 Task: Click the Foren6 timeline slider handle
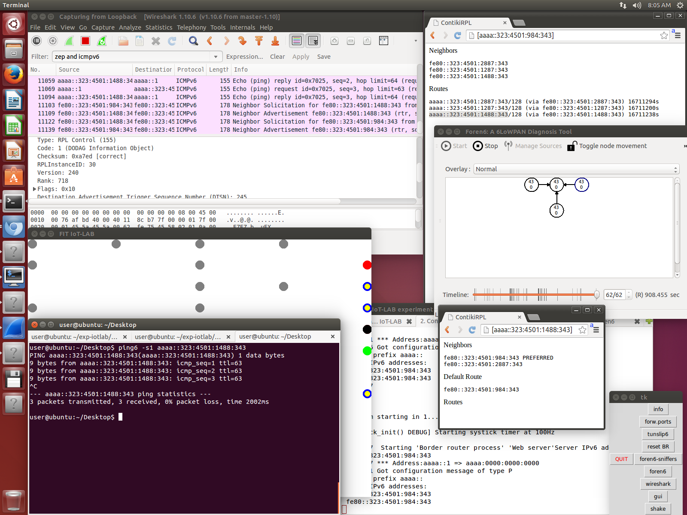point(596,295)
